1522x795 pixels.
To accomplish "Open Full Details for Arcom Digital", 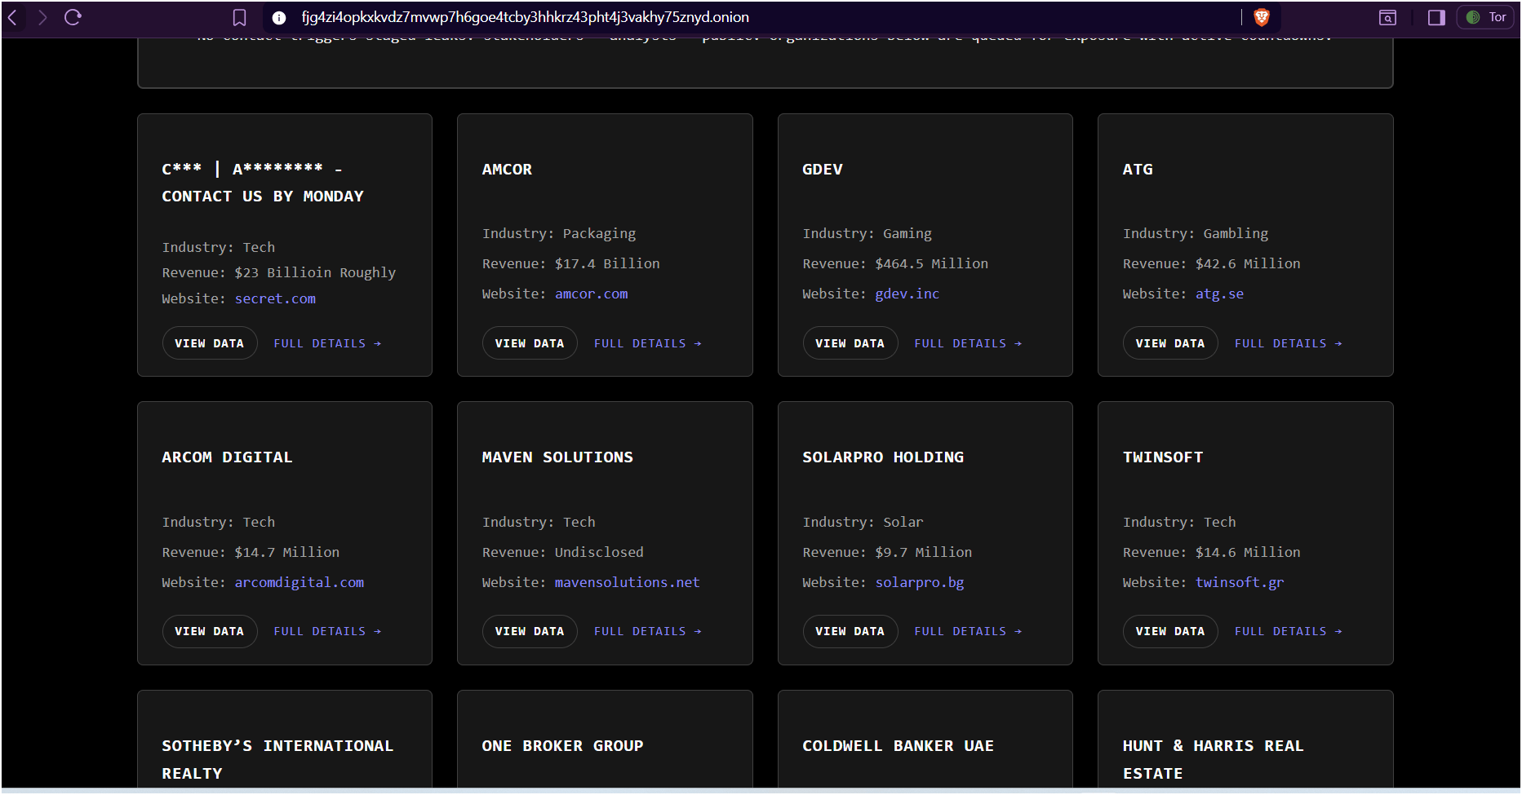I will (x=327, y=631).
